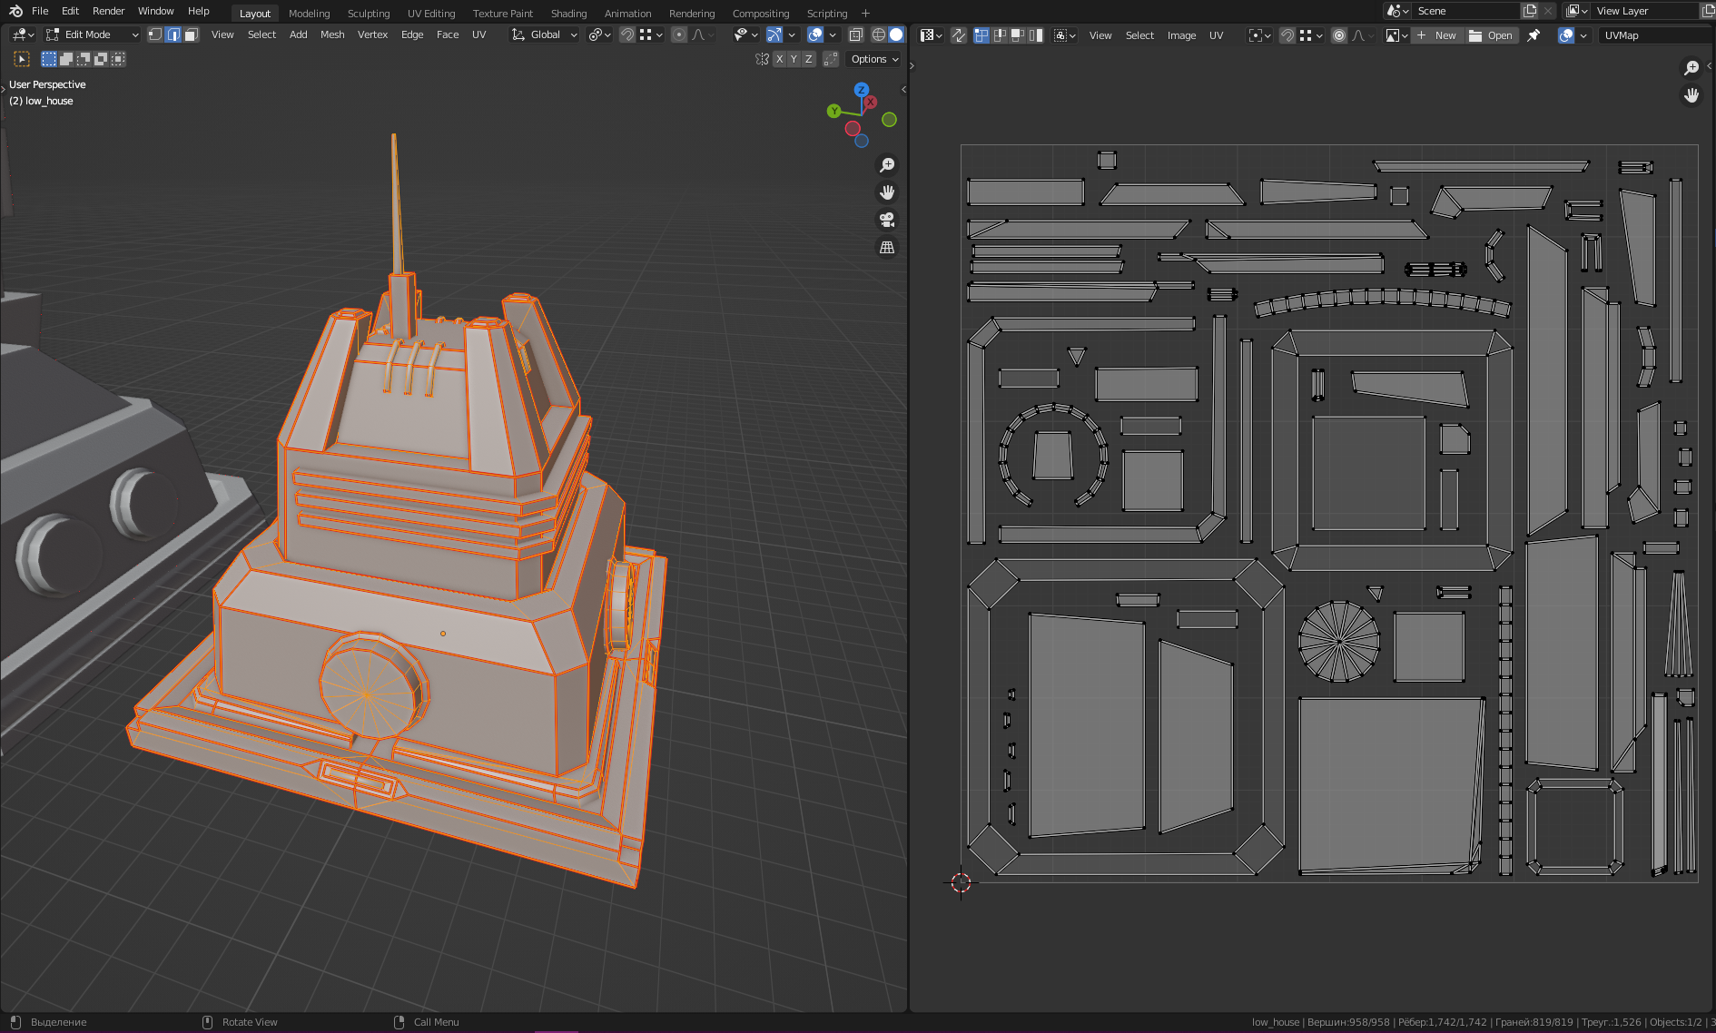Viewport: 1716px width, 1033px height.
Task: Switch to perspective/orthographic grid view icon
Action: pyautogui.click(x=887, y=247)
